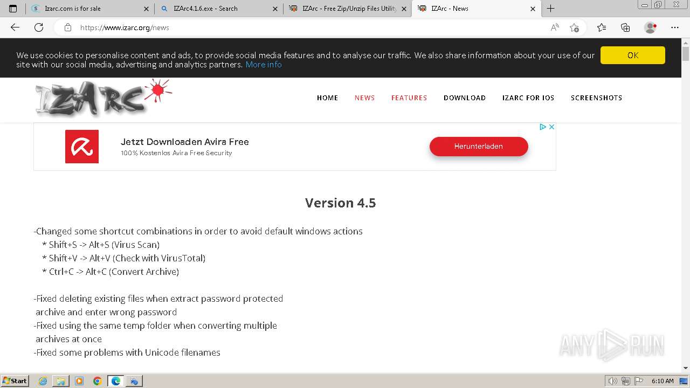Open Settings and more ellipsis menu
This screenshot has height=388, width=690.
(675, 27)
